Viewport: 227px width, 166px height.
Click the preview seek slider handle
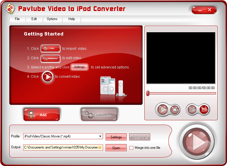(x=148, y=93)
